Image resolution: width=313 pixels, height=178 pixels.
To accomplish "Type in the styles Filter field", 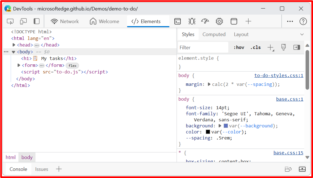I will pos(203,47).
